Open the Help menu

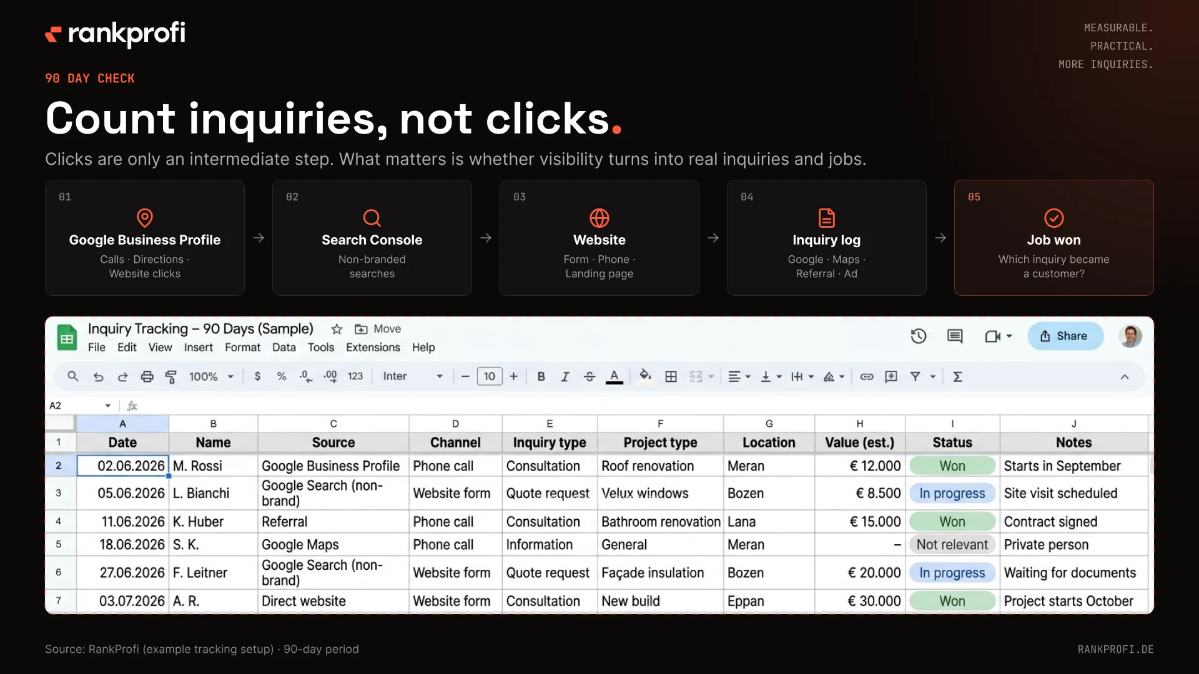423,348
